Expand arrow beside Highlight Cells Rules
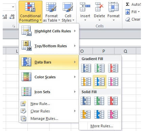 click(75, 31)
